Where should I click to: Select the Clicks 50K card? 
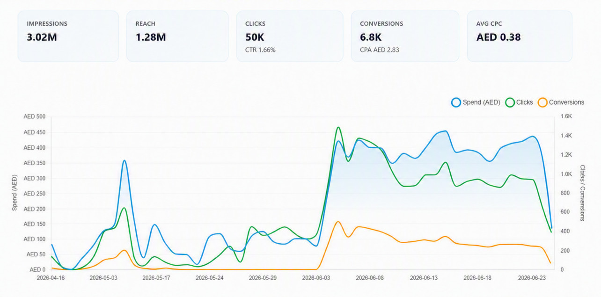click(290, 36)
